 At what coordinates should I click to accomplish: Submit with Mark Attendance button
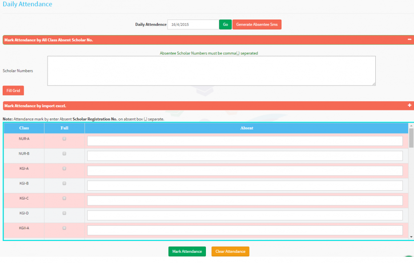(187, 251)
